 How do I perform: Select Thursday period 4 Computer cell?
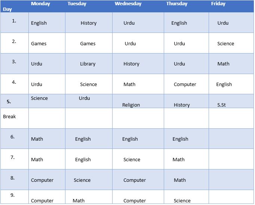click(187, 84)
